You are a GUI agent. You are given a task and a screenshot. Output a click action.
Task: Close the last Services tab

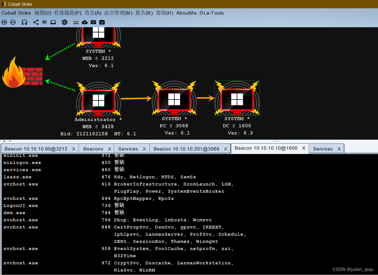339,149
